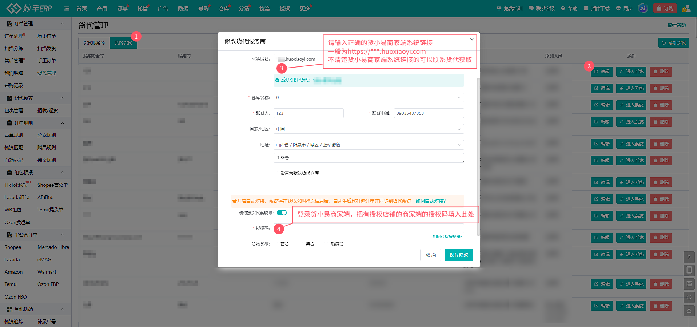Check 设置为默认货代仓库 checkbox

coord(276,173)
